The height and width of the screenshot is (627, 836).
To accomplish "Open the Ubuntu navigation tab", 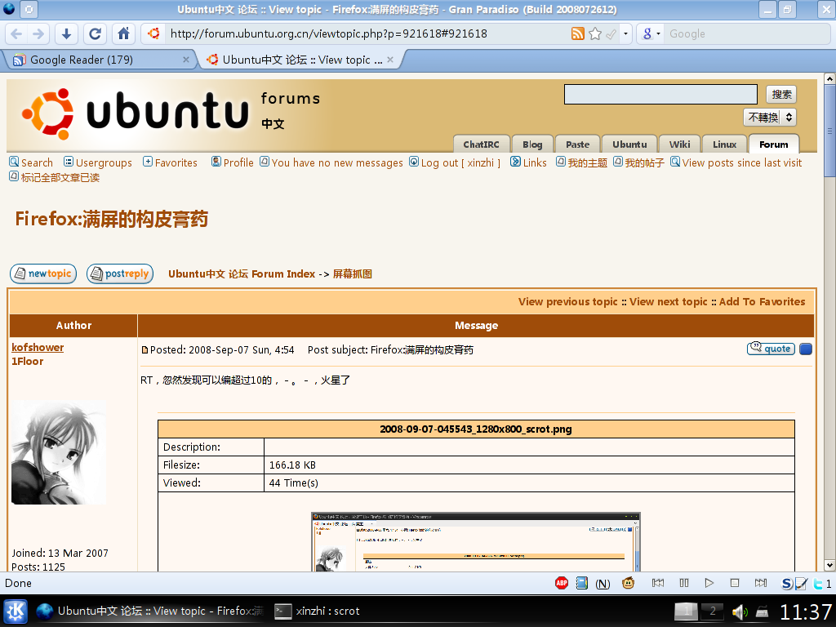I will point(629,145).
